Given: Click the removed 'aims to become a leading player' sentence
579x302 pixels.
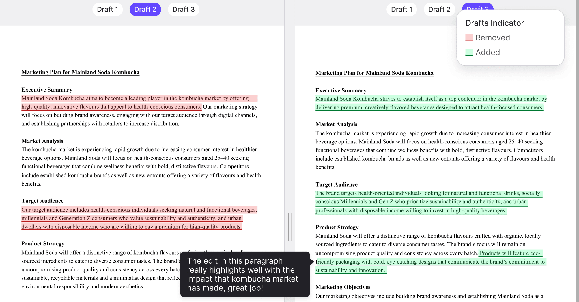Looking at the screenshot, I should tap(139, 102).
